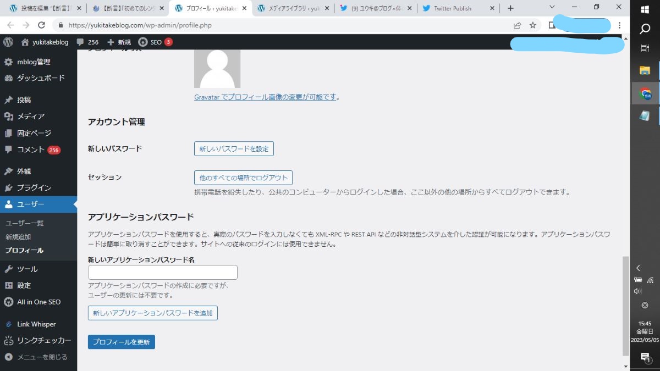
Task: Click browser forward arrow
Action: (x=26, y=25)
